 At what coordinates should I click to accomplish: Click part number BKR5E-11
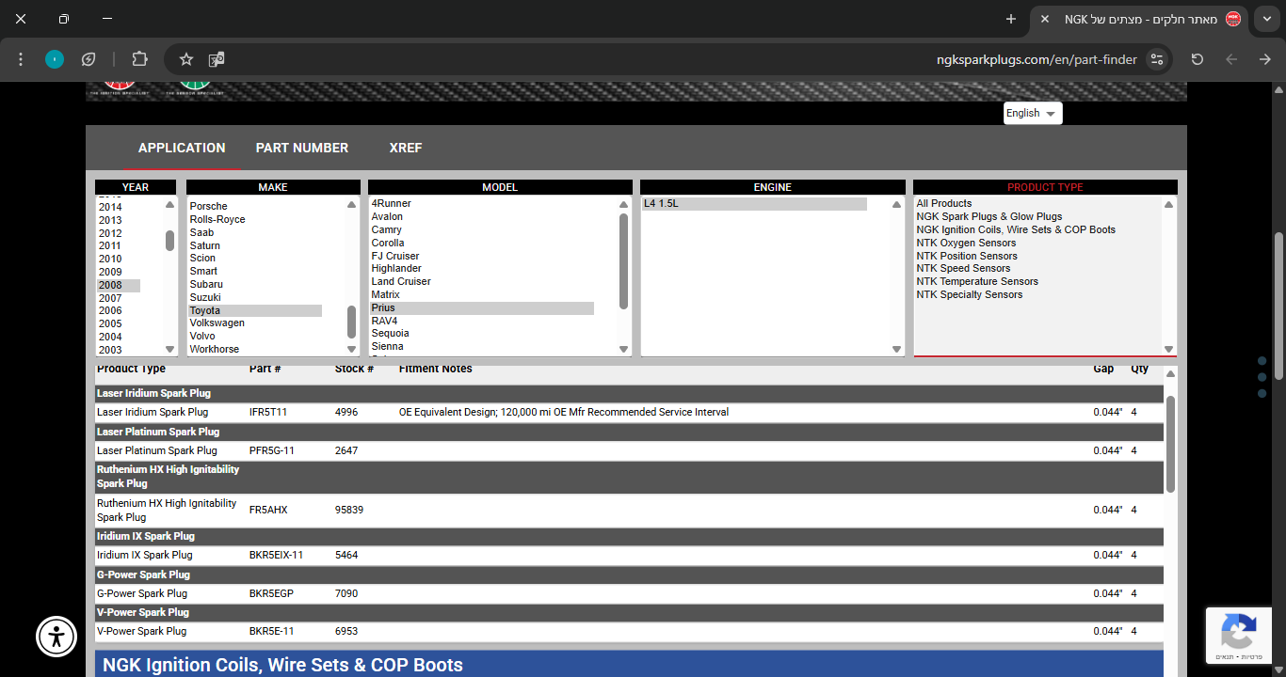pos(271,631)
